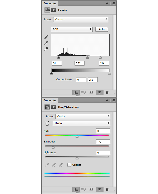Click the Auto levels button

coord(102,29)
